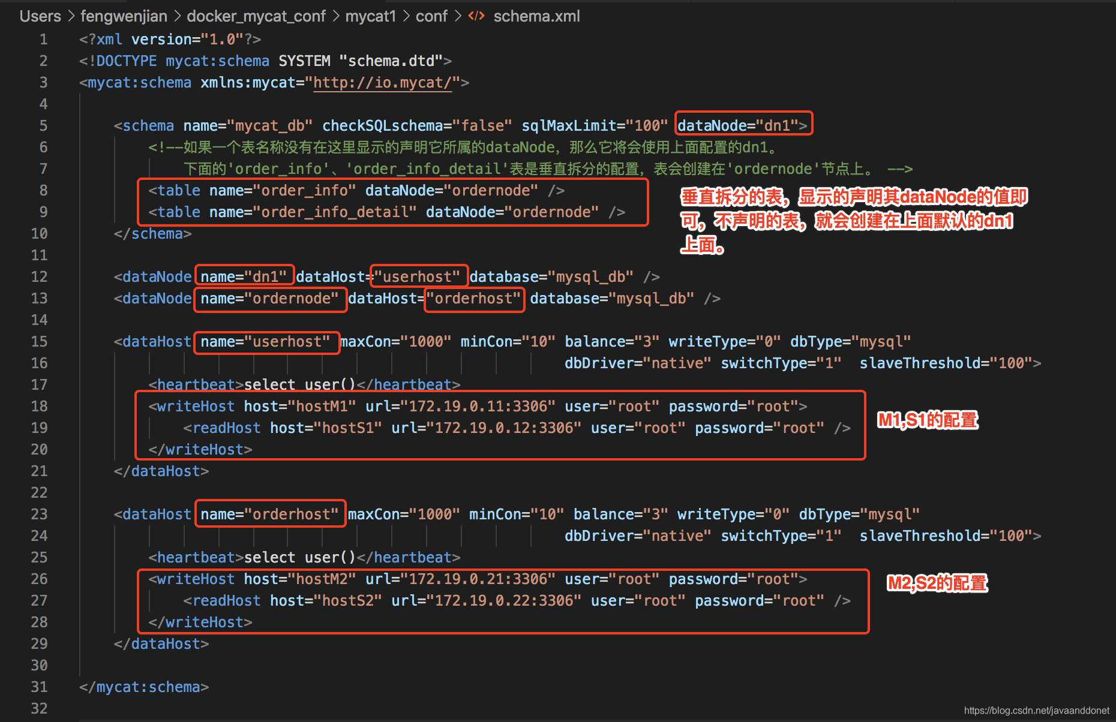Click the closing </schema> tag
The image size is (1116, 722).
152,234
